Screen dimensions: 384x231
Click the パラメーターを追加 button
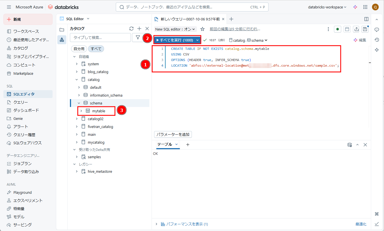[x=173, y=134]
